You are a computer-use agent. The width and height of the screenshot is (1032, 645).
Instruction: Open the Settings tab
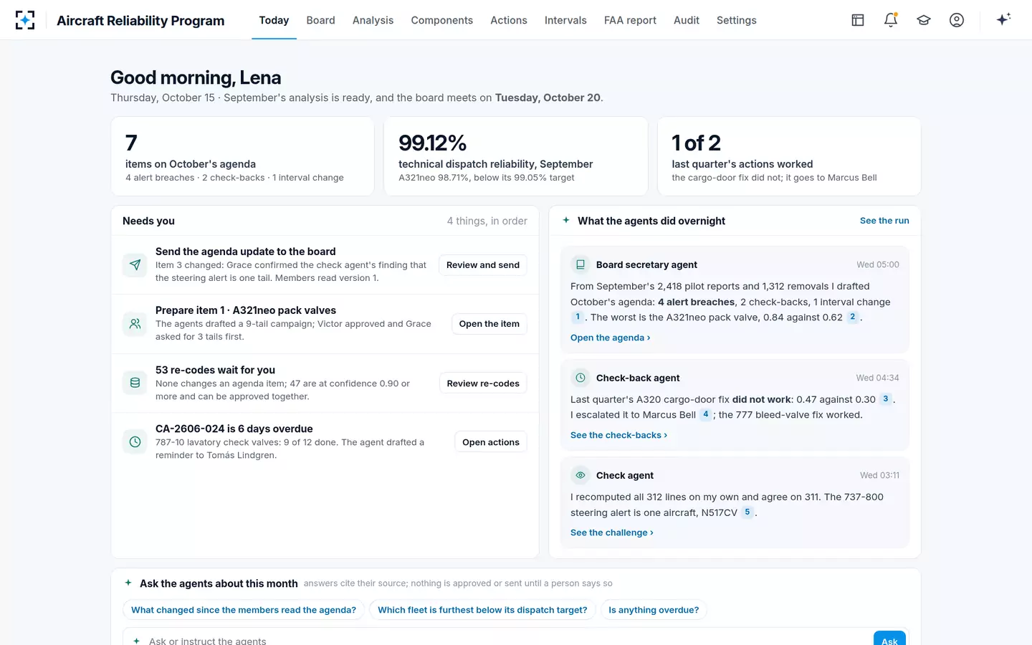click(737, 20)
